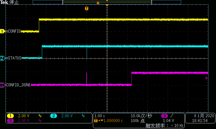
Task: Click the nSTATUS waveform label
Action: click(14, 58)
